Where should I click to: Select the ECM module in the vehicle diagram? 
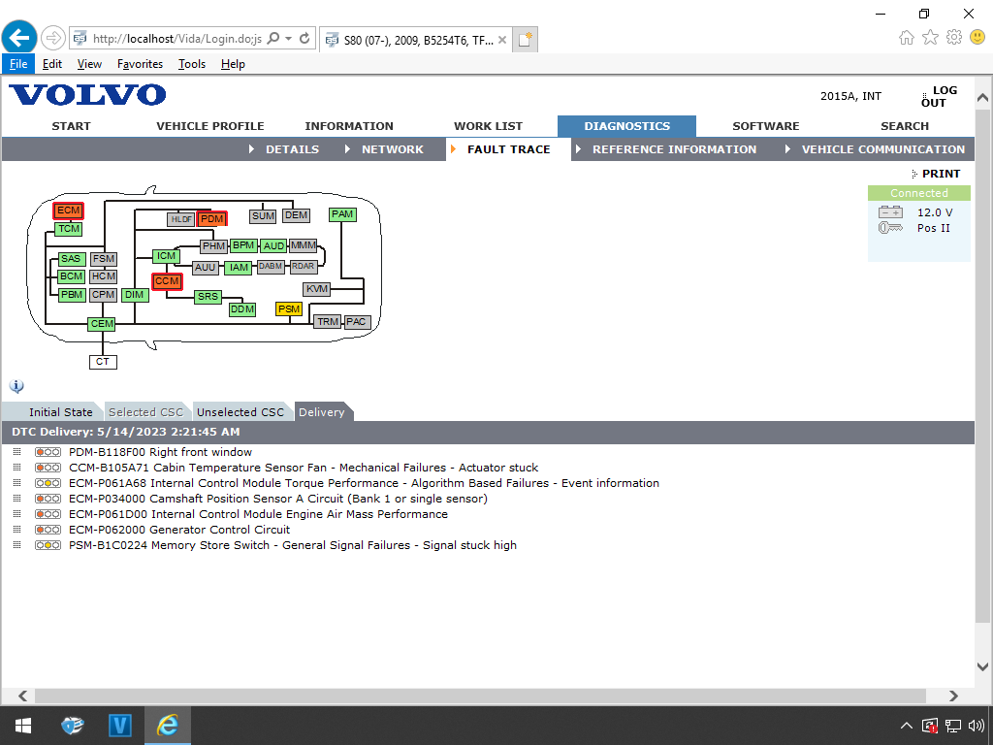[x=68, y=210]
